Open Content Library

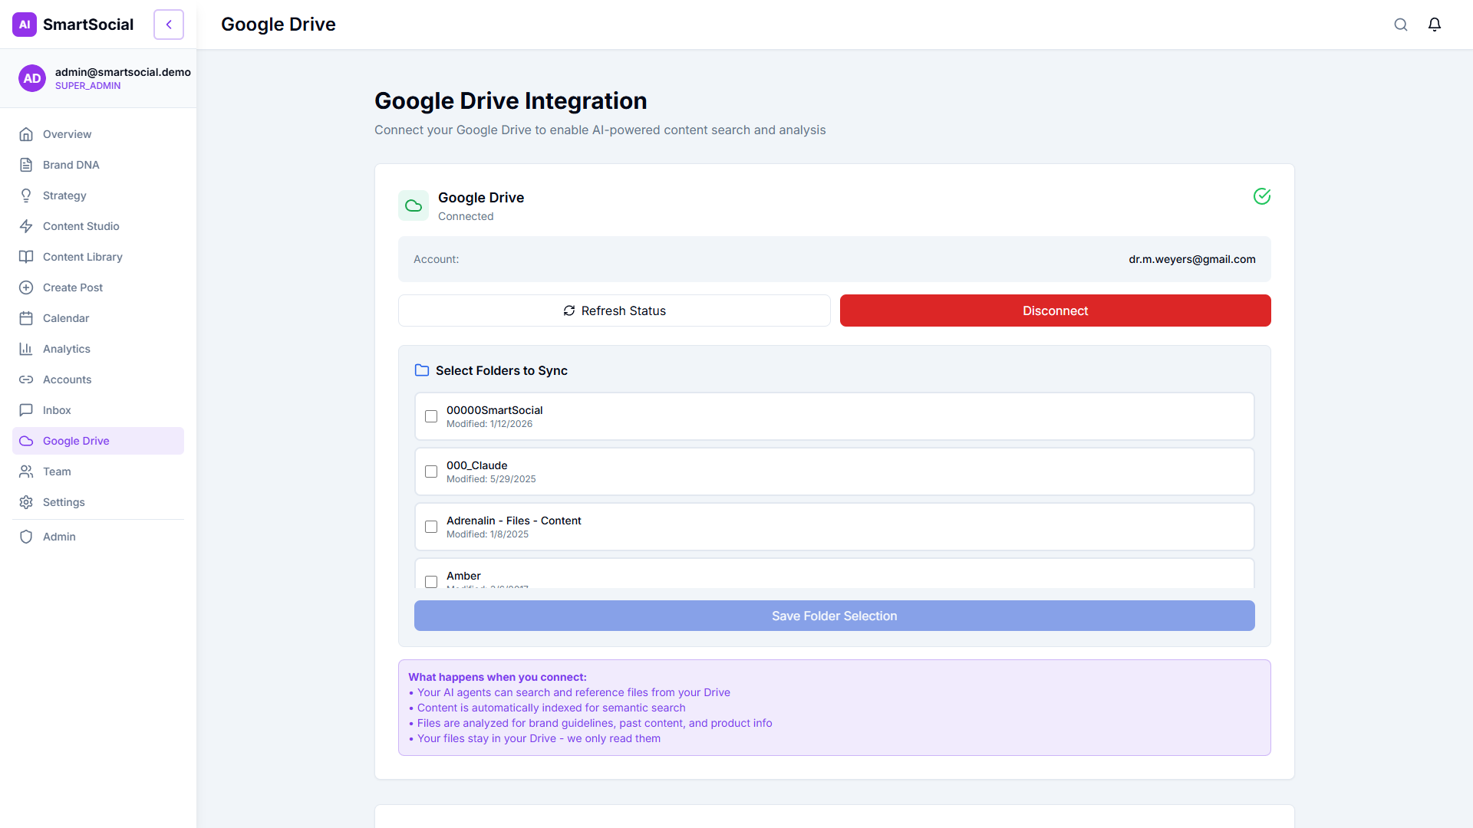[98, 257]
